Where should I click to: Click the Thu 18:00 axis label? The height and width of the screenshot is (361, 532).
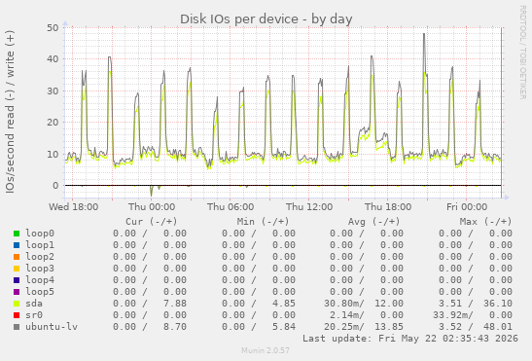coord(388,207)
